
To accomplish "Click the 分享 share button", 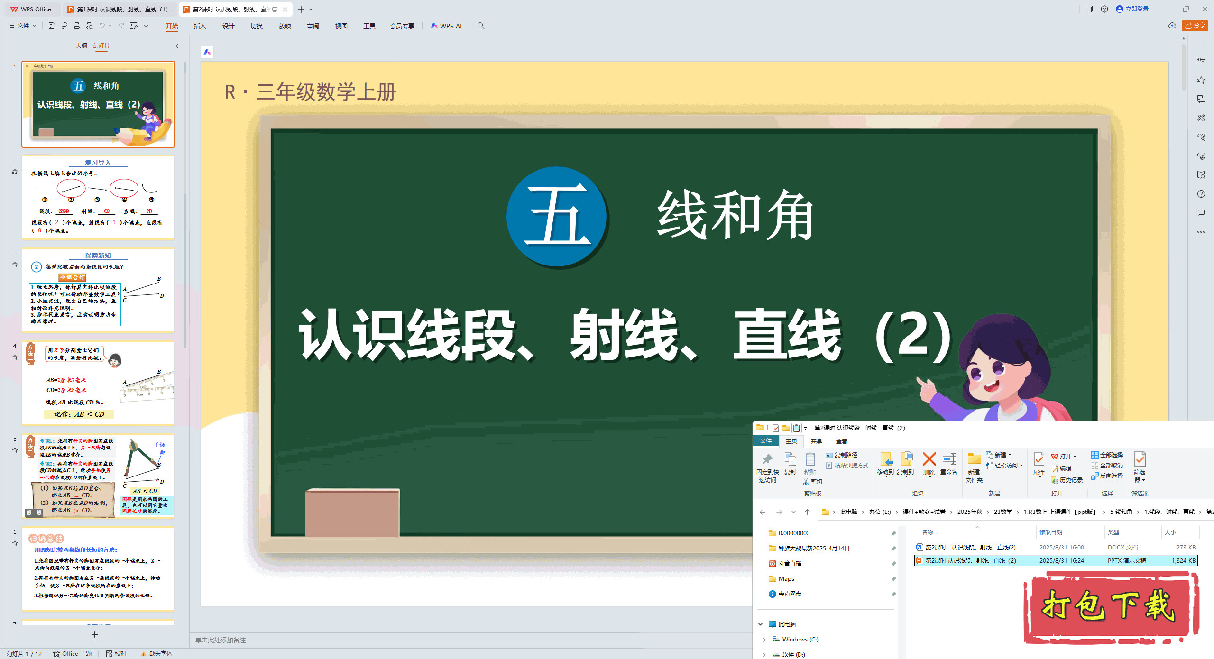I will click(1195, 26).
